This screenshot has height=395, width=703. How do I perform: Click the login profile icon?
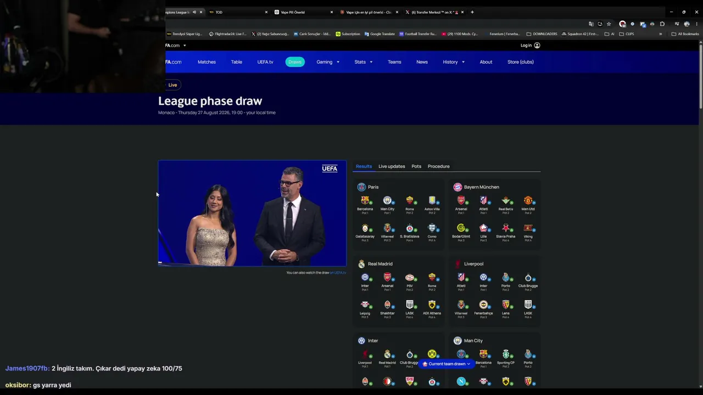tap(537, 46)
